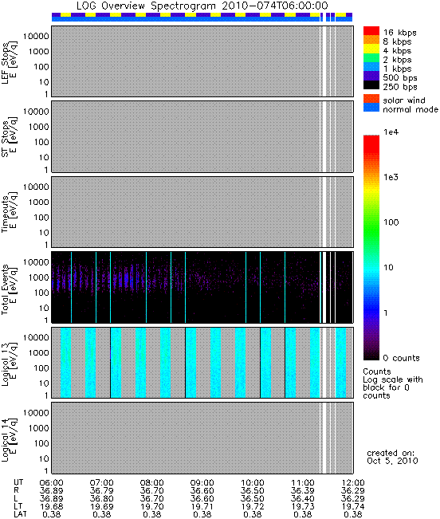Click the solar wind mode swatch
Image resolution: width=440 pixels, height=519 pixels.
point(371,99)
